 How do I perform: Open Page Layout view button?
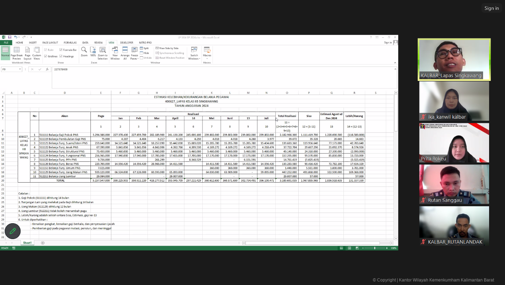tap(28, 53)
